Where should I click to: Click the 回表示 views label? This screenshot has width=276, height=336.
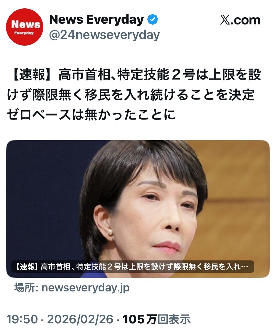pos(174,319)
